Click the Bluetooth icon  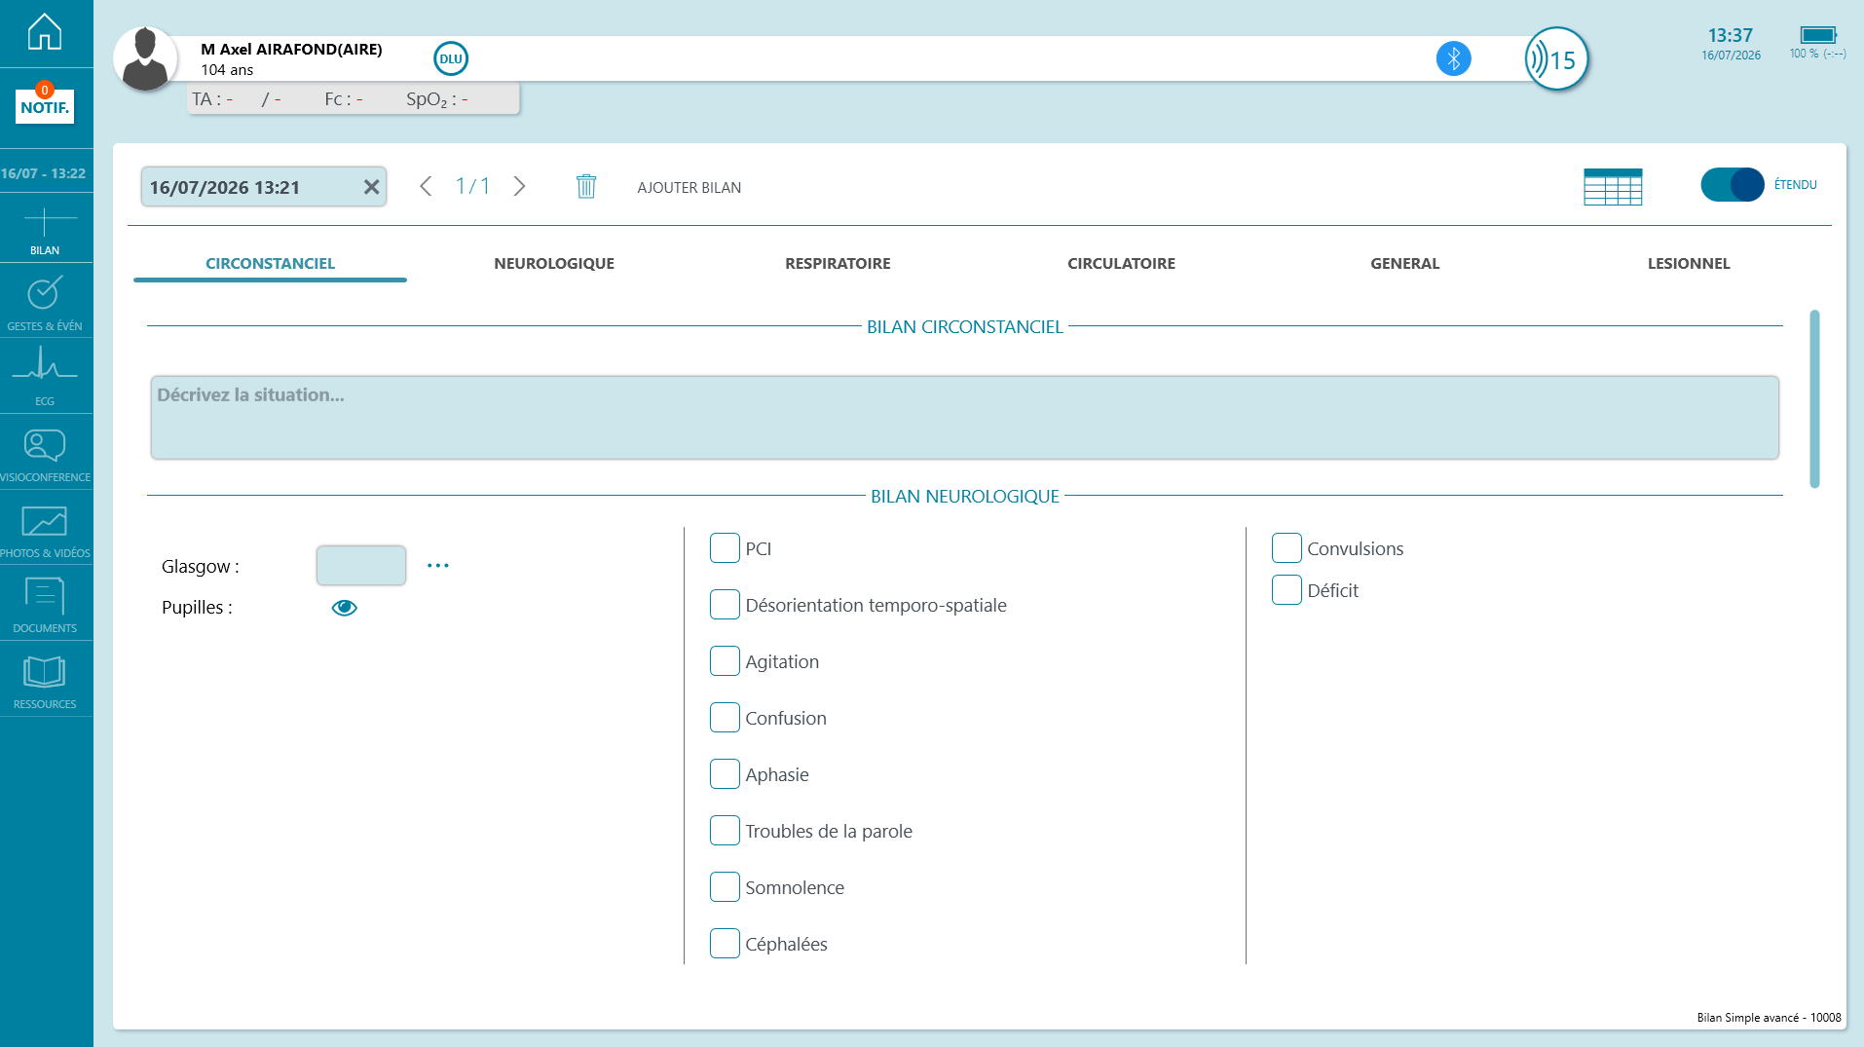1453,58
